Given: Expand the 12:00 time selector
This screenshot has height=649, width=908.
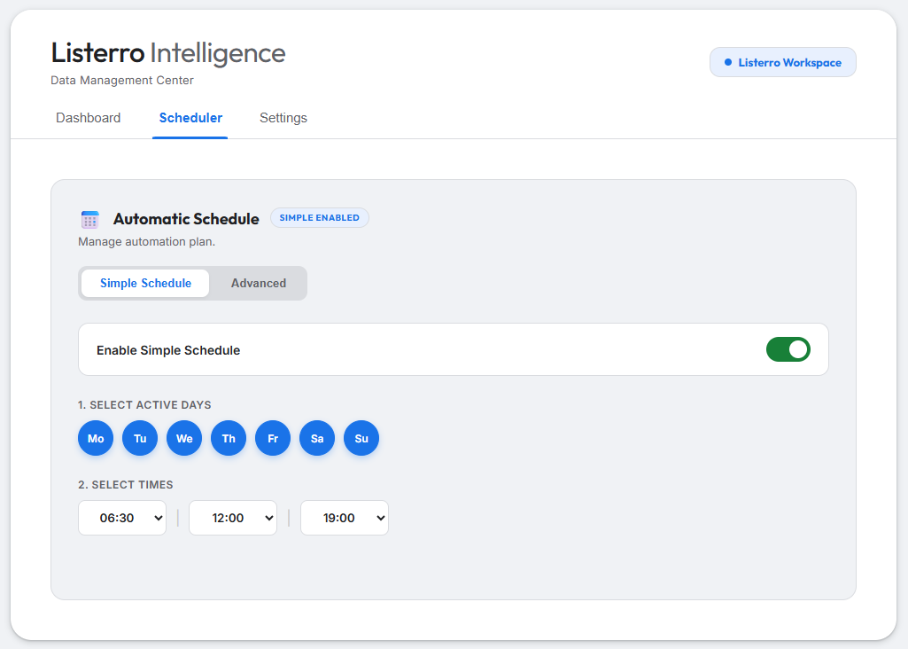Looking at the screenshot, I should [233, 518].
